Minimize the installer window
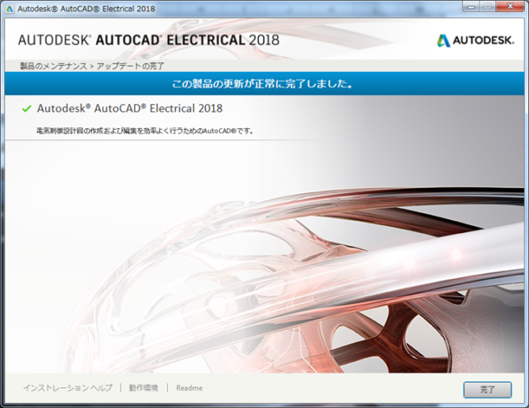529x408 pixels. point(472,6)
